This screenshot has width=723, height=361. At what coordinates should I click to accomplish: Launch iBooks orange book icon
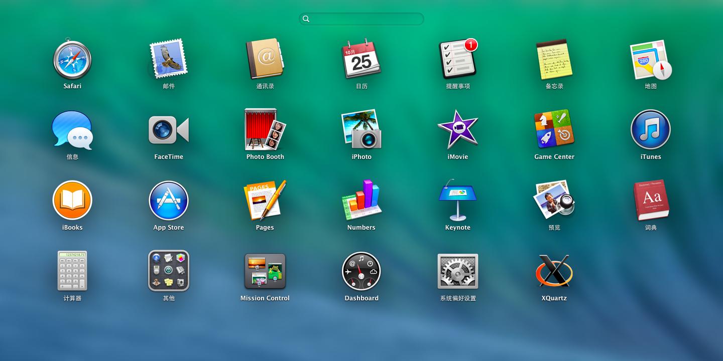72,201
